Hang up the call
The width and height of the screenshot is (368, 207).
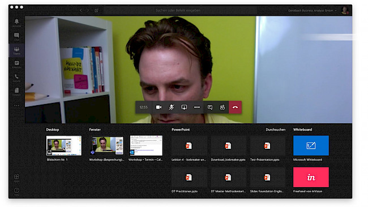pyautogui.click(x=235, y=107)
